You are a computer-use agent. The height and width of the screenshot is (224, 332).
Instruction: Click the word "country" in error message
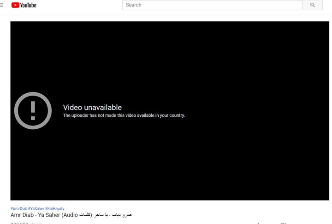click(x=175, y=115)
